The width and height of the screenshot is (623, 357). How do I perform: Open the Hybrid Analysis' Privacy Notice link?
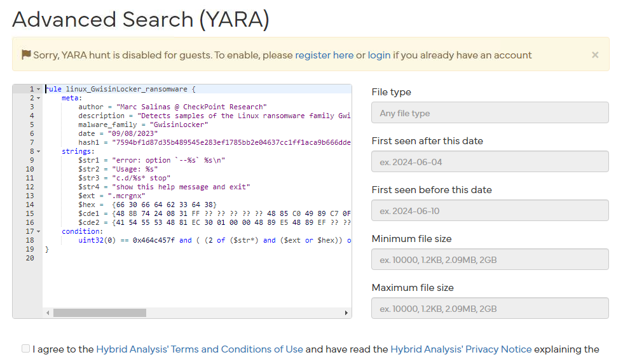461,349
